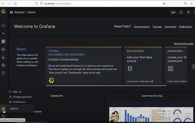Open the Alerting bell icon
The image size is (195, 123).
(x=3, y=57)
